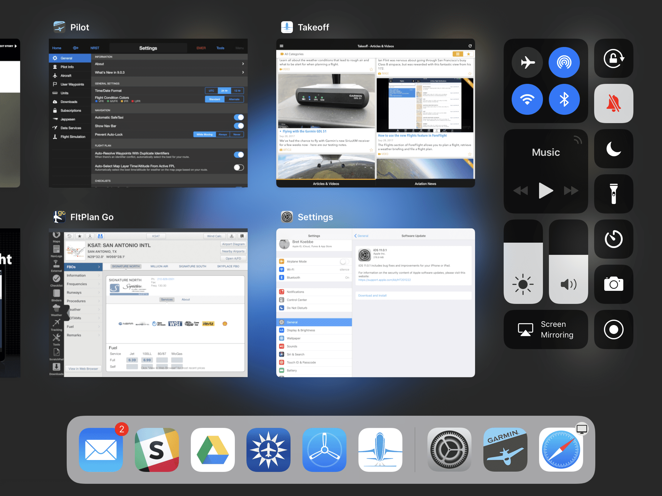The image size is (662, 496).
Task: Start screen recording in Control Center
Action: click(x=613, y=329)
